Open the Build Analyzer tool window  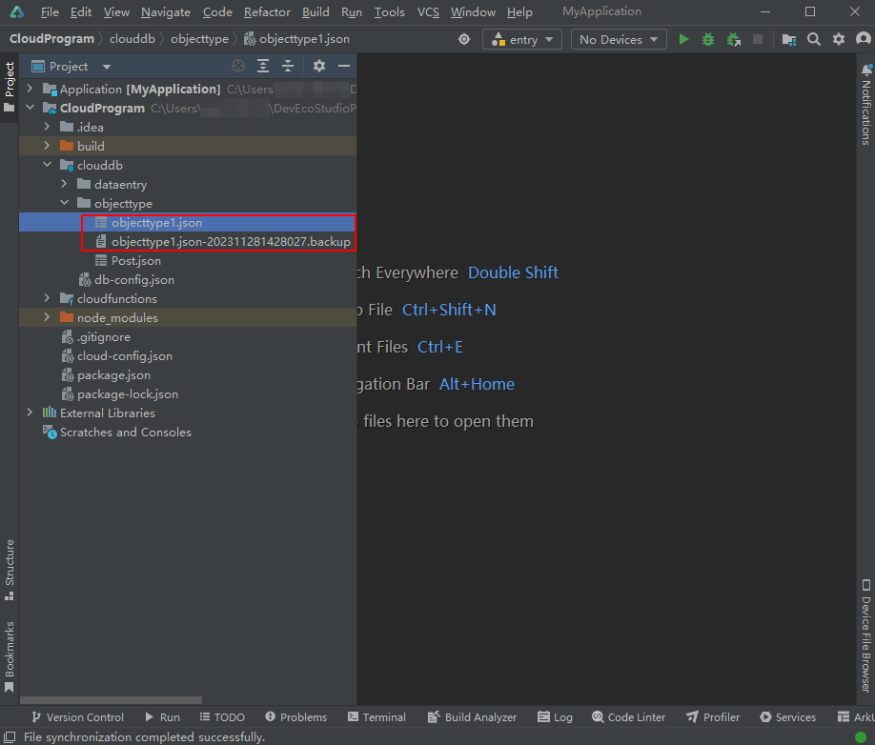[471, 716]
